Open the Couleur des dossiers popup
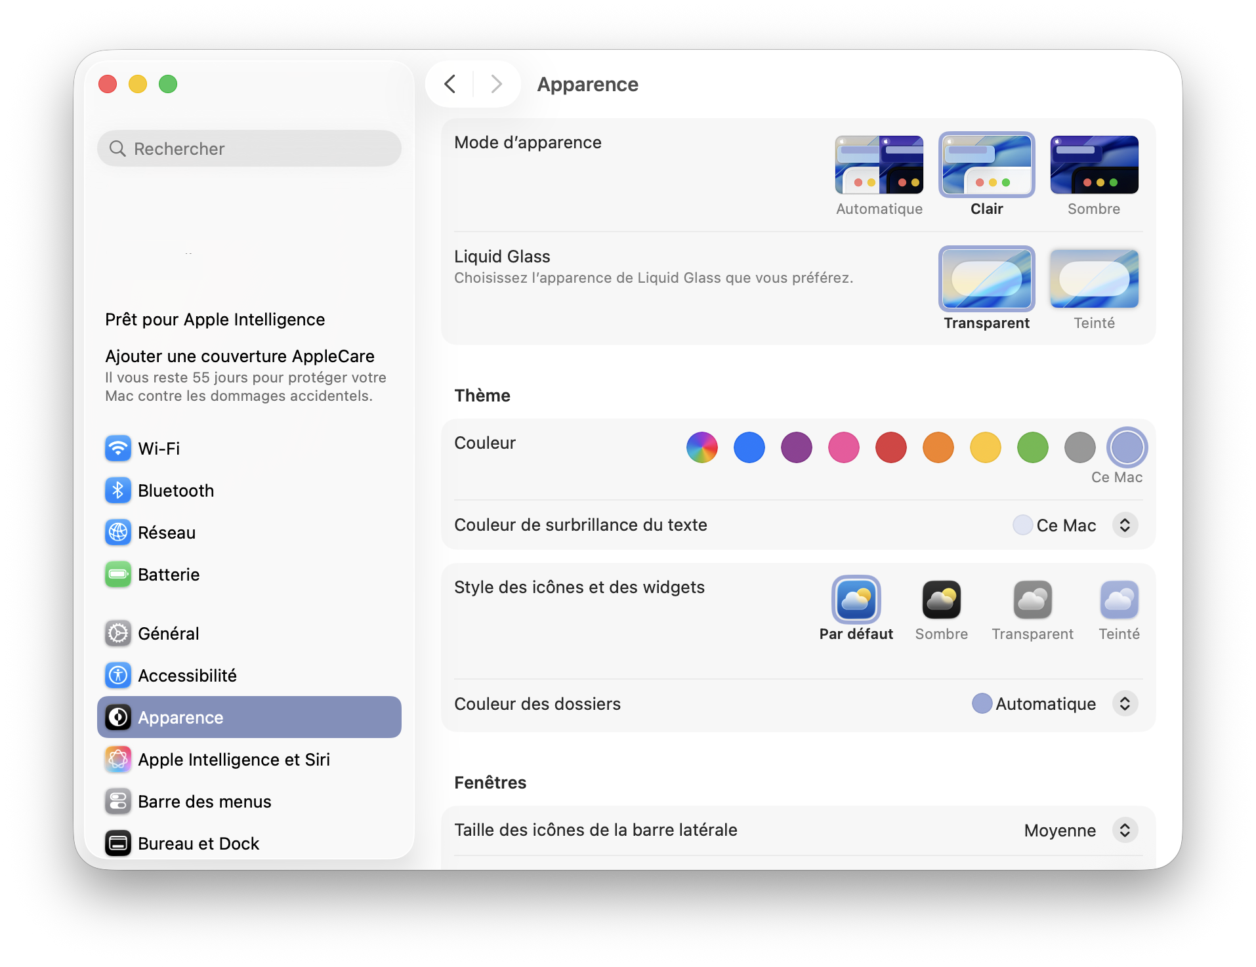 [1124, 704]
